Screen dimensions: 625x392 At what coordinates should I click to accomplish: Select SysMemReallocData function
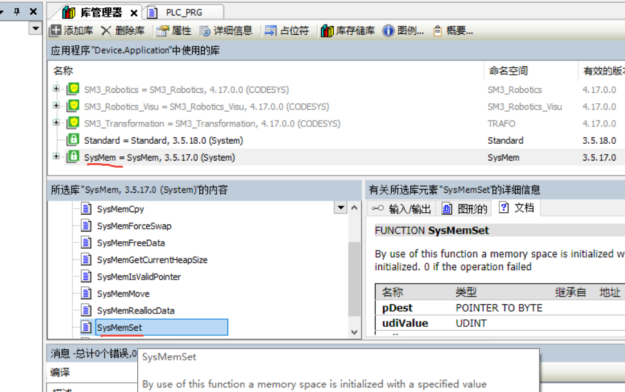tap(135, 311)
